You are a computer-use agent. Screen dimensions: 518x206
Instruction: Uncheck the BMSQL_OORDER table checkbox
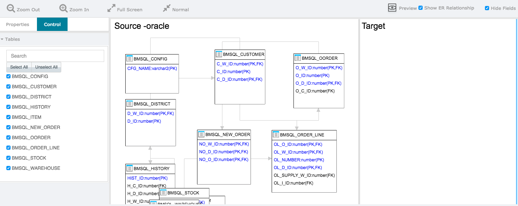[8, 137]
